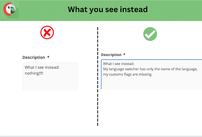Viewport: 202px width, 137px height.
Task: Place the cursor on the 'nothing!!!!' text
Action: pyautogui.click(x=34, y=73)
